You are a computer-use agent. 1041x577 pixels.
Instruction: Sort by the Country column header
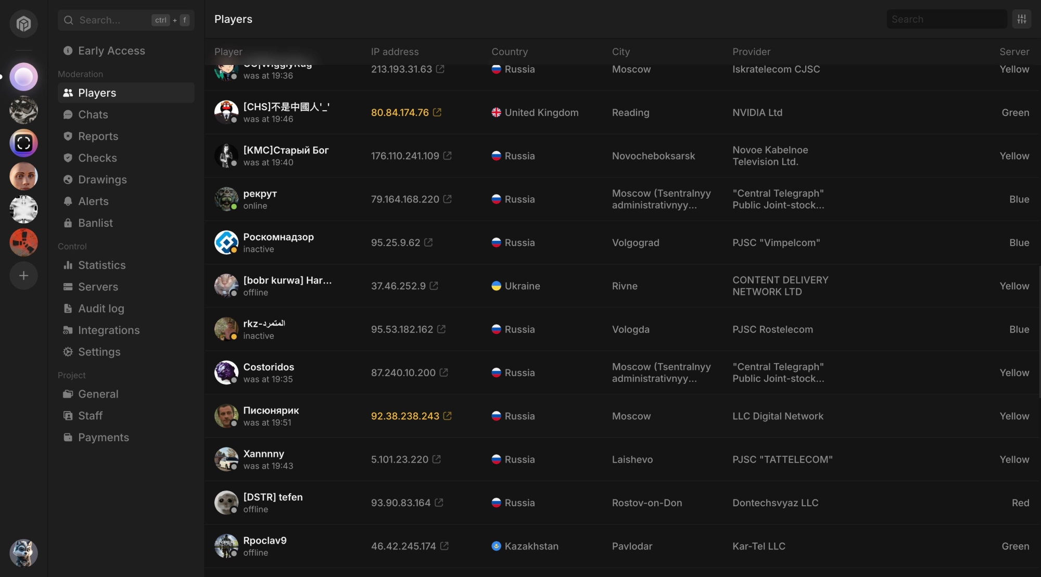pyautogui.click(x=509, y=52)
